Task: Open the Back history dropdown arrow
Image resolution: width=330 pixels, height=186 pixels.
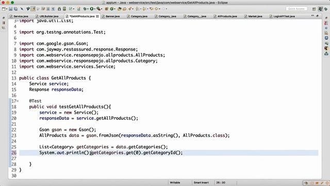Action: click(x=160, y=9)
